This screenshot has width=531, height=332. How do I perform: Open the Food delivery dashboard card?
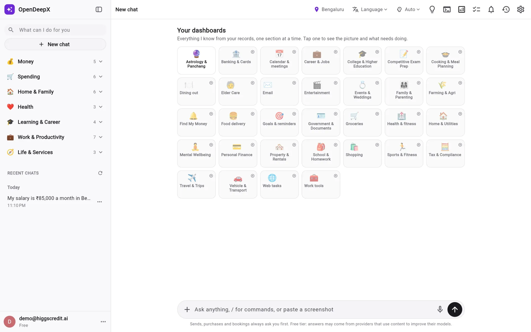coord(238,122)
